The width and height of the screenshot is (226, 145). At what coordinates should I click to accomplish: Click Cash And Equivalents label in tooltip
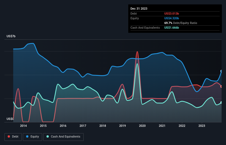pos(145,28)
